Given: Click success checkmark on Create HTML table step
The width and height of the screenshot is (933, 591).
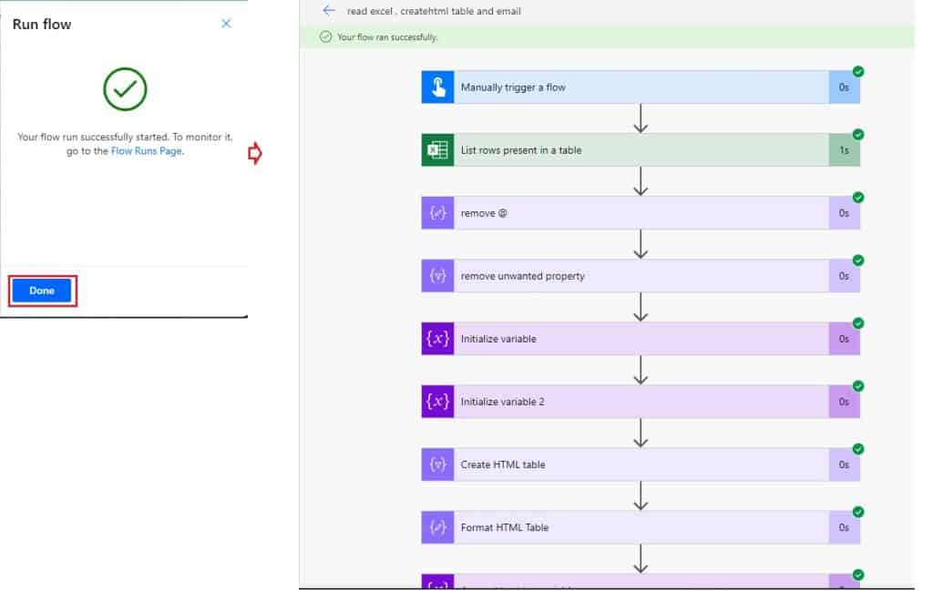Looking at the screenshot, I should coord(858,449).
